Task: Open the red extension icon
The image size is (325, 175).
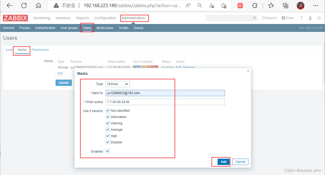Action: coord(240,6)
